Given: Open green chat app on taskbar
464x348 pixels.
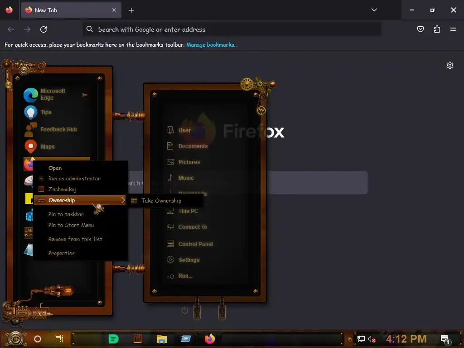Looking at the screenshot, I should [114, 339].
